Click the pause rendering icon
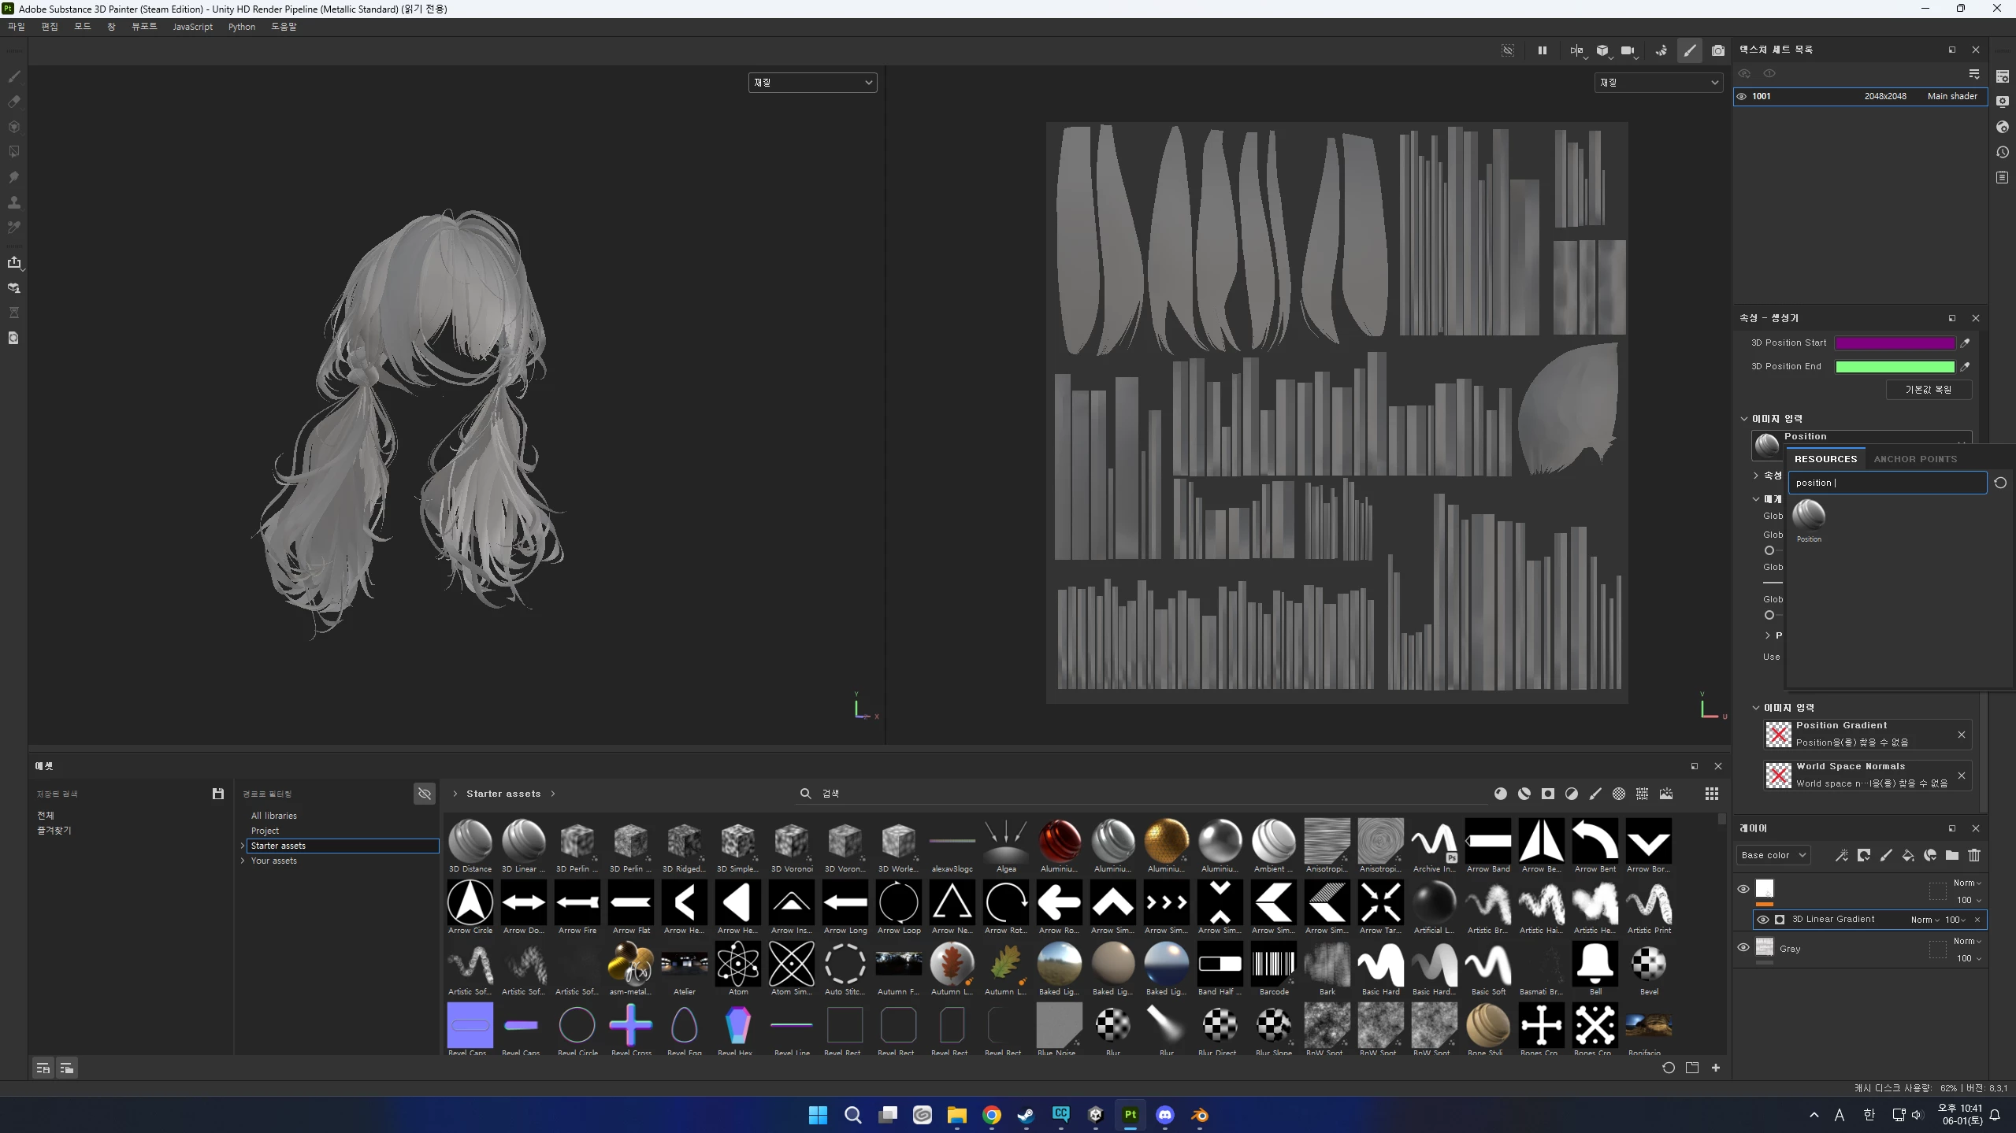This screenshot has height=1133, width=2016. (1542, 50)
